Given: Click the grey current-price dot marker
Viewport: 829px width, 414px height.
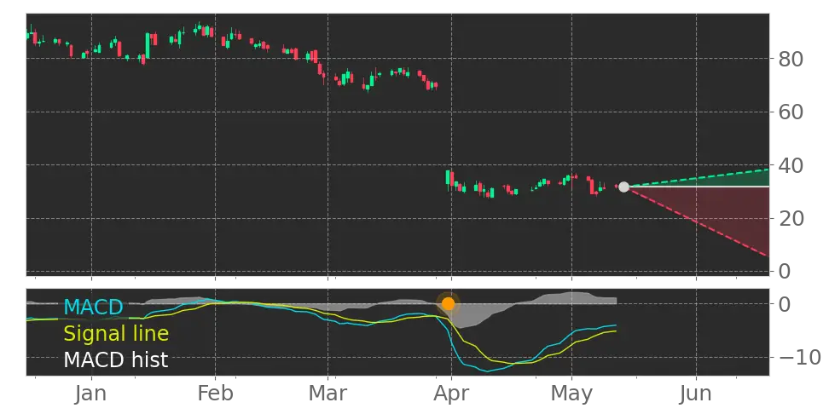Looking at the screenshot, I should click(x=623, y=187).
